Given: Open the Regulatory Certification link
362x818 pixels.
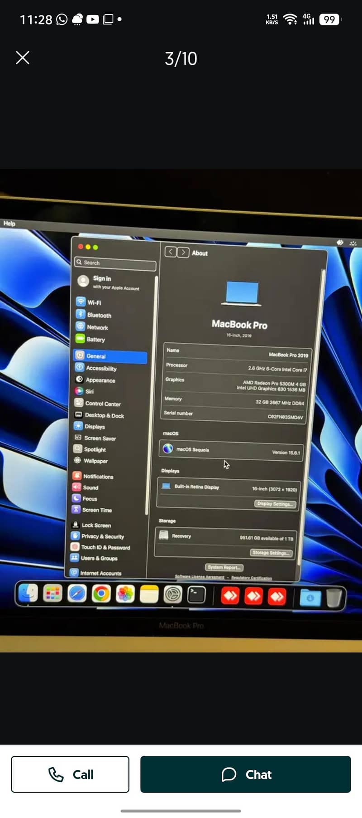Looking at the screenshot, I should click(252, 578).
